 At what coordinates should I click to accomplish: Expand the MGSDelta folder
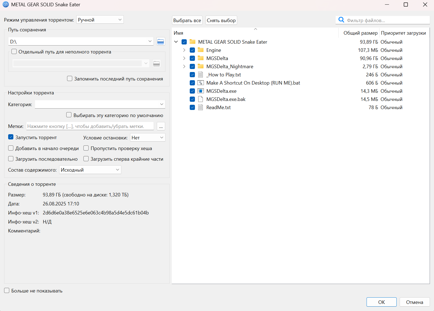click(x=184, y=58)
